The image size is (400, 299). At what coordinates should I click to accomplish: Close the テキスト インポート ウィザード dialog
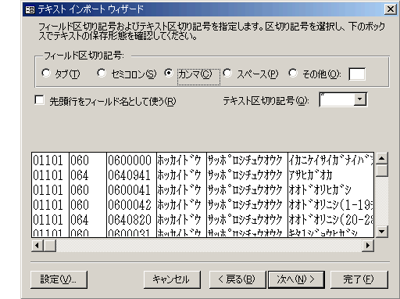point(391,9)
